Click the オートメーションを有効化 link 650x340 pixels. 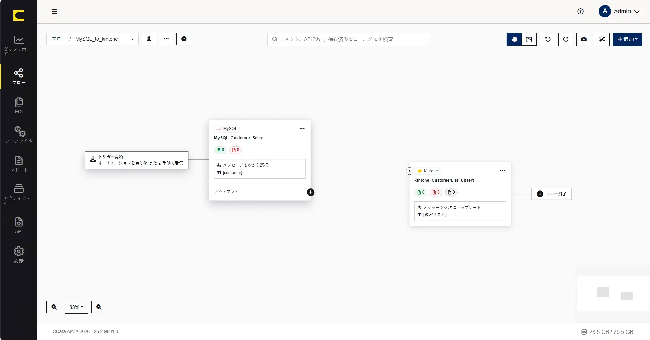[x=123, y=163]
